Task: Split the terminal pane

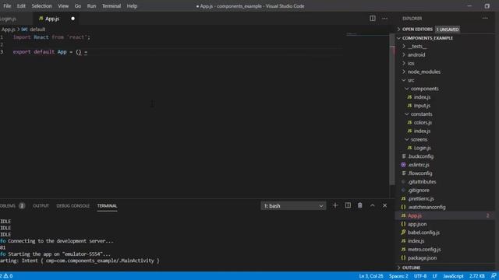Action: (x=348, y=205)
